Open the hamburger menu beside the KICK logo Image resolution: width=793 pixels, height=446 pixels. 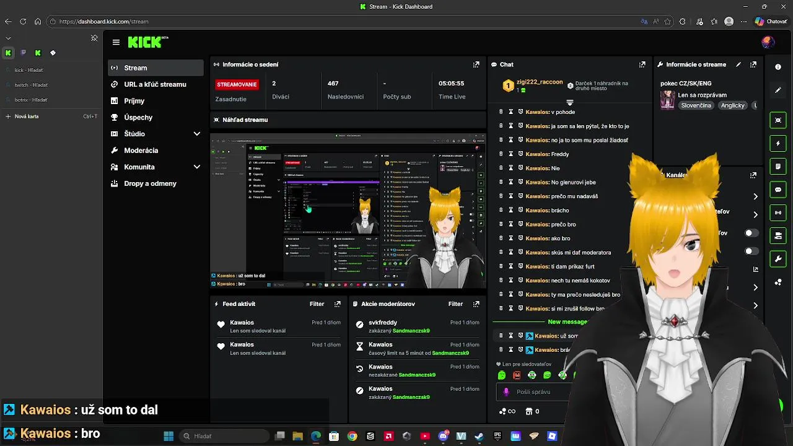point(116,42)
